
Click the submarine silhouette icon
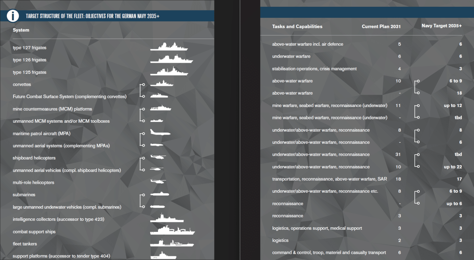pos(160,194)
